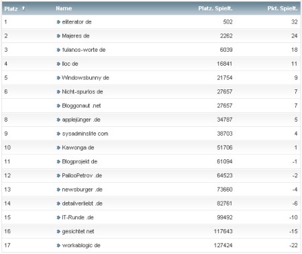
Task: Click the arrow icon before sysadminslife com
Action: tap(58, 134)
